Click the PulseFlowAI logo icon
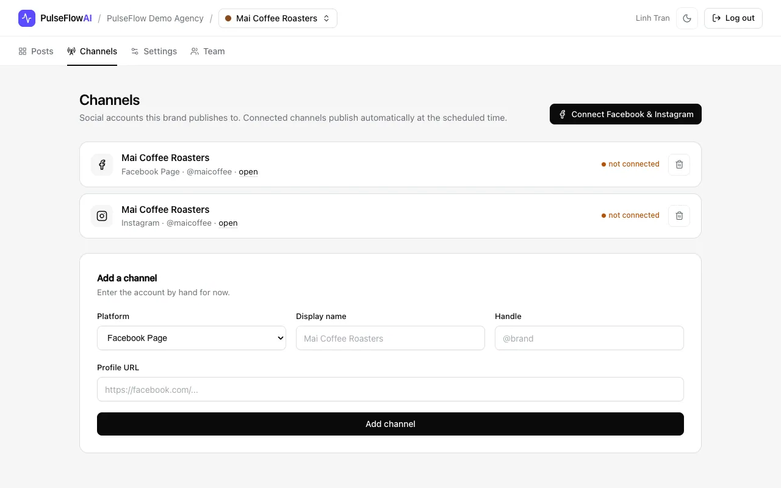 tap(27, 18)
